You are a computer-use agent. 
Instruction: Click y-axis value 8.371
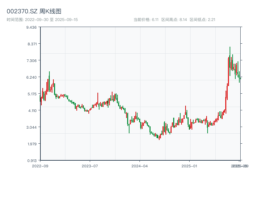click(x=32, y=44)
